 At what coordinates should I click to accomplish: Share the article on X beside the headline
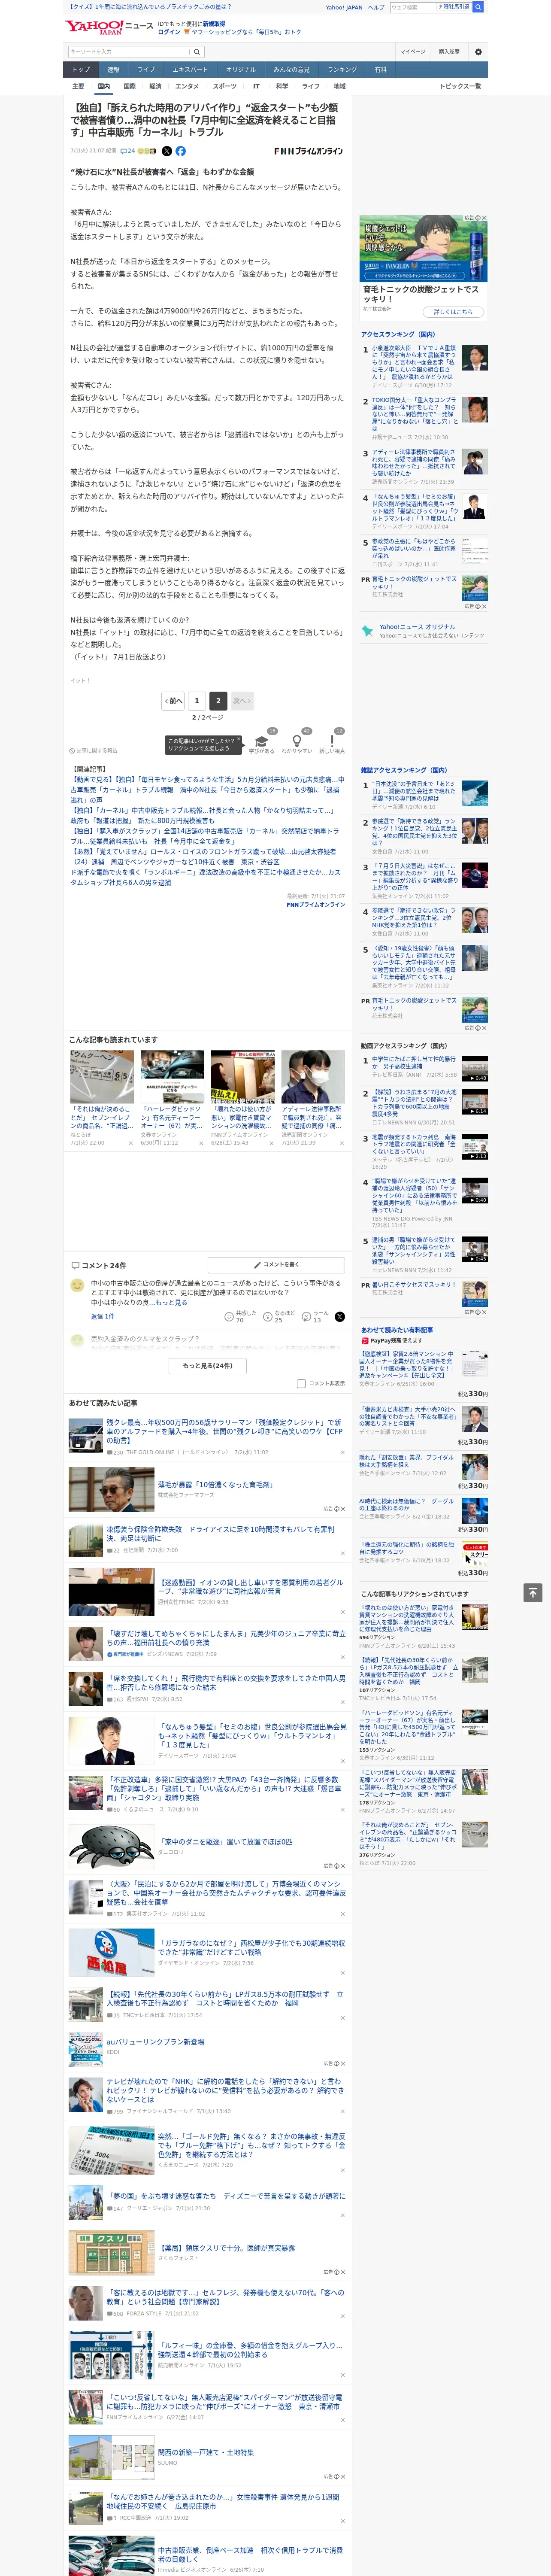tap(167, 151)
